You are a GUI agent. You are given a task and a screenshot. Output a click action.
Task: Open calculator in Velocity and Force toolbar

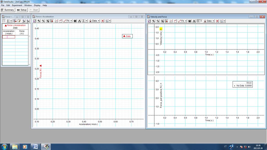[190, 21]
